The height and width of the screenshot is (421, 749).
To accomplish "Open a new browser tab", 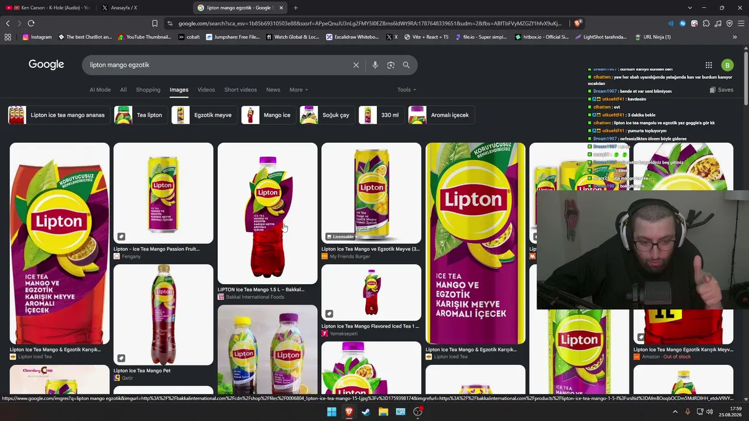I will point(296,8).
